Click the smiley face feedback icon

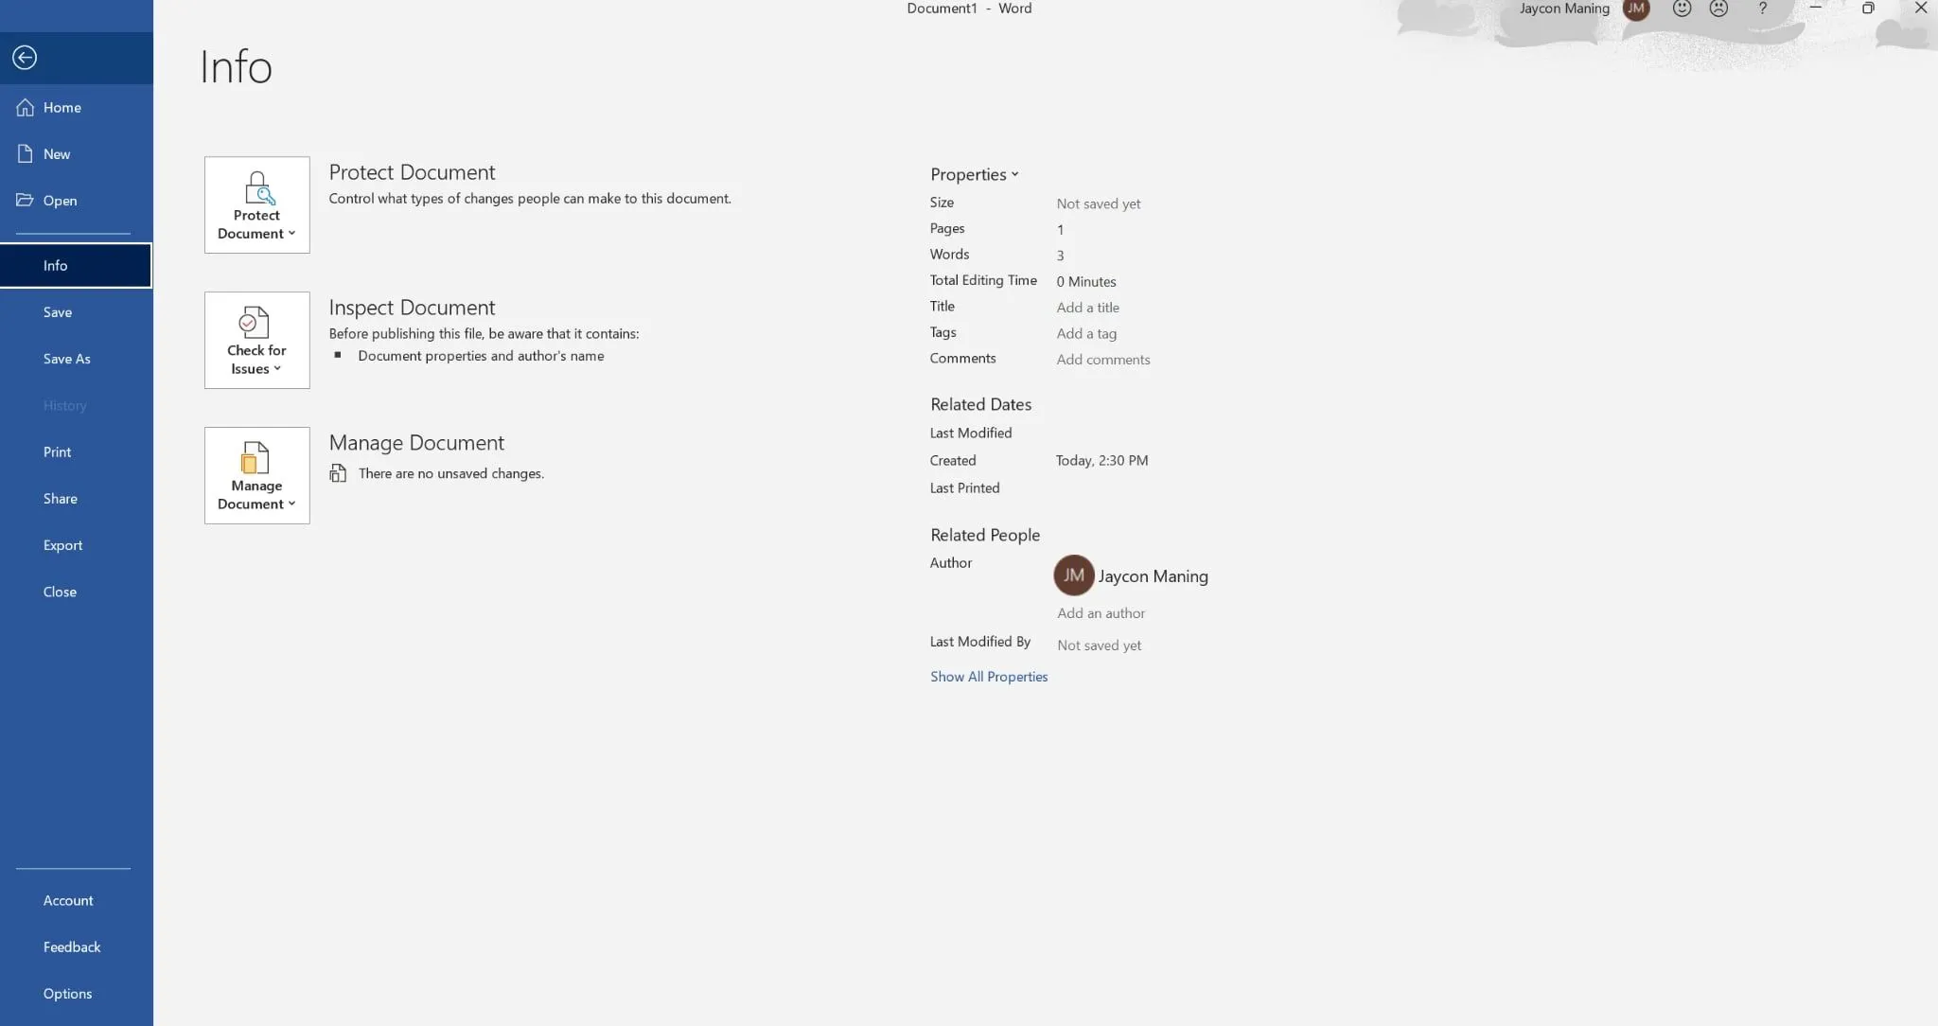pyautogui.click(x=1682, y=9)
